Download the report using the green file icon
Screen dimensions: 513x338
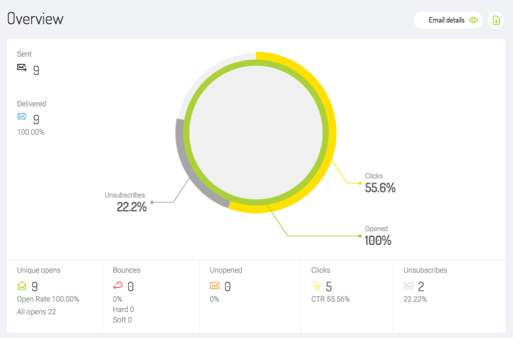[x=496, y=20]
